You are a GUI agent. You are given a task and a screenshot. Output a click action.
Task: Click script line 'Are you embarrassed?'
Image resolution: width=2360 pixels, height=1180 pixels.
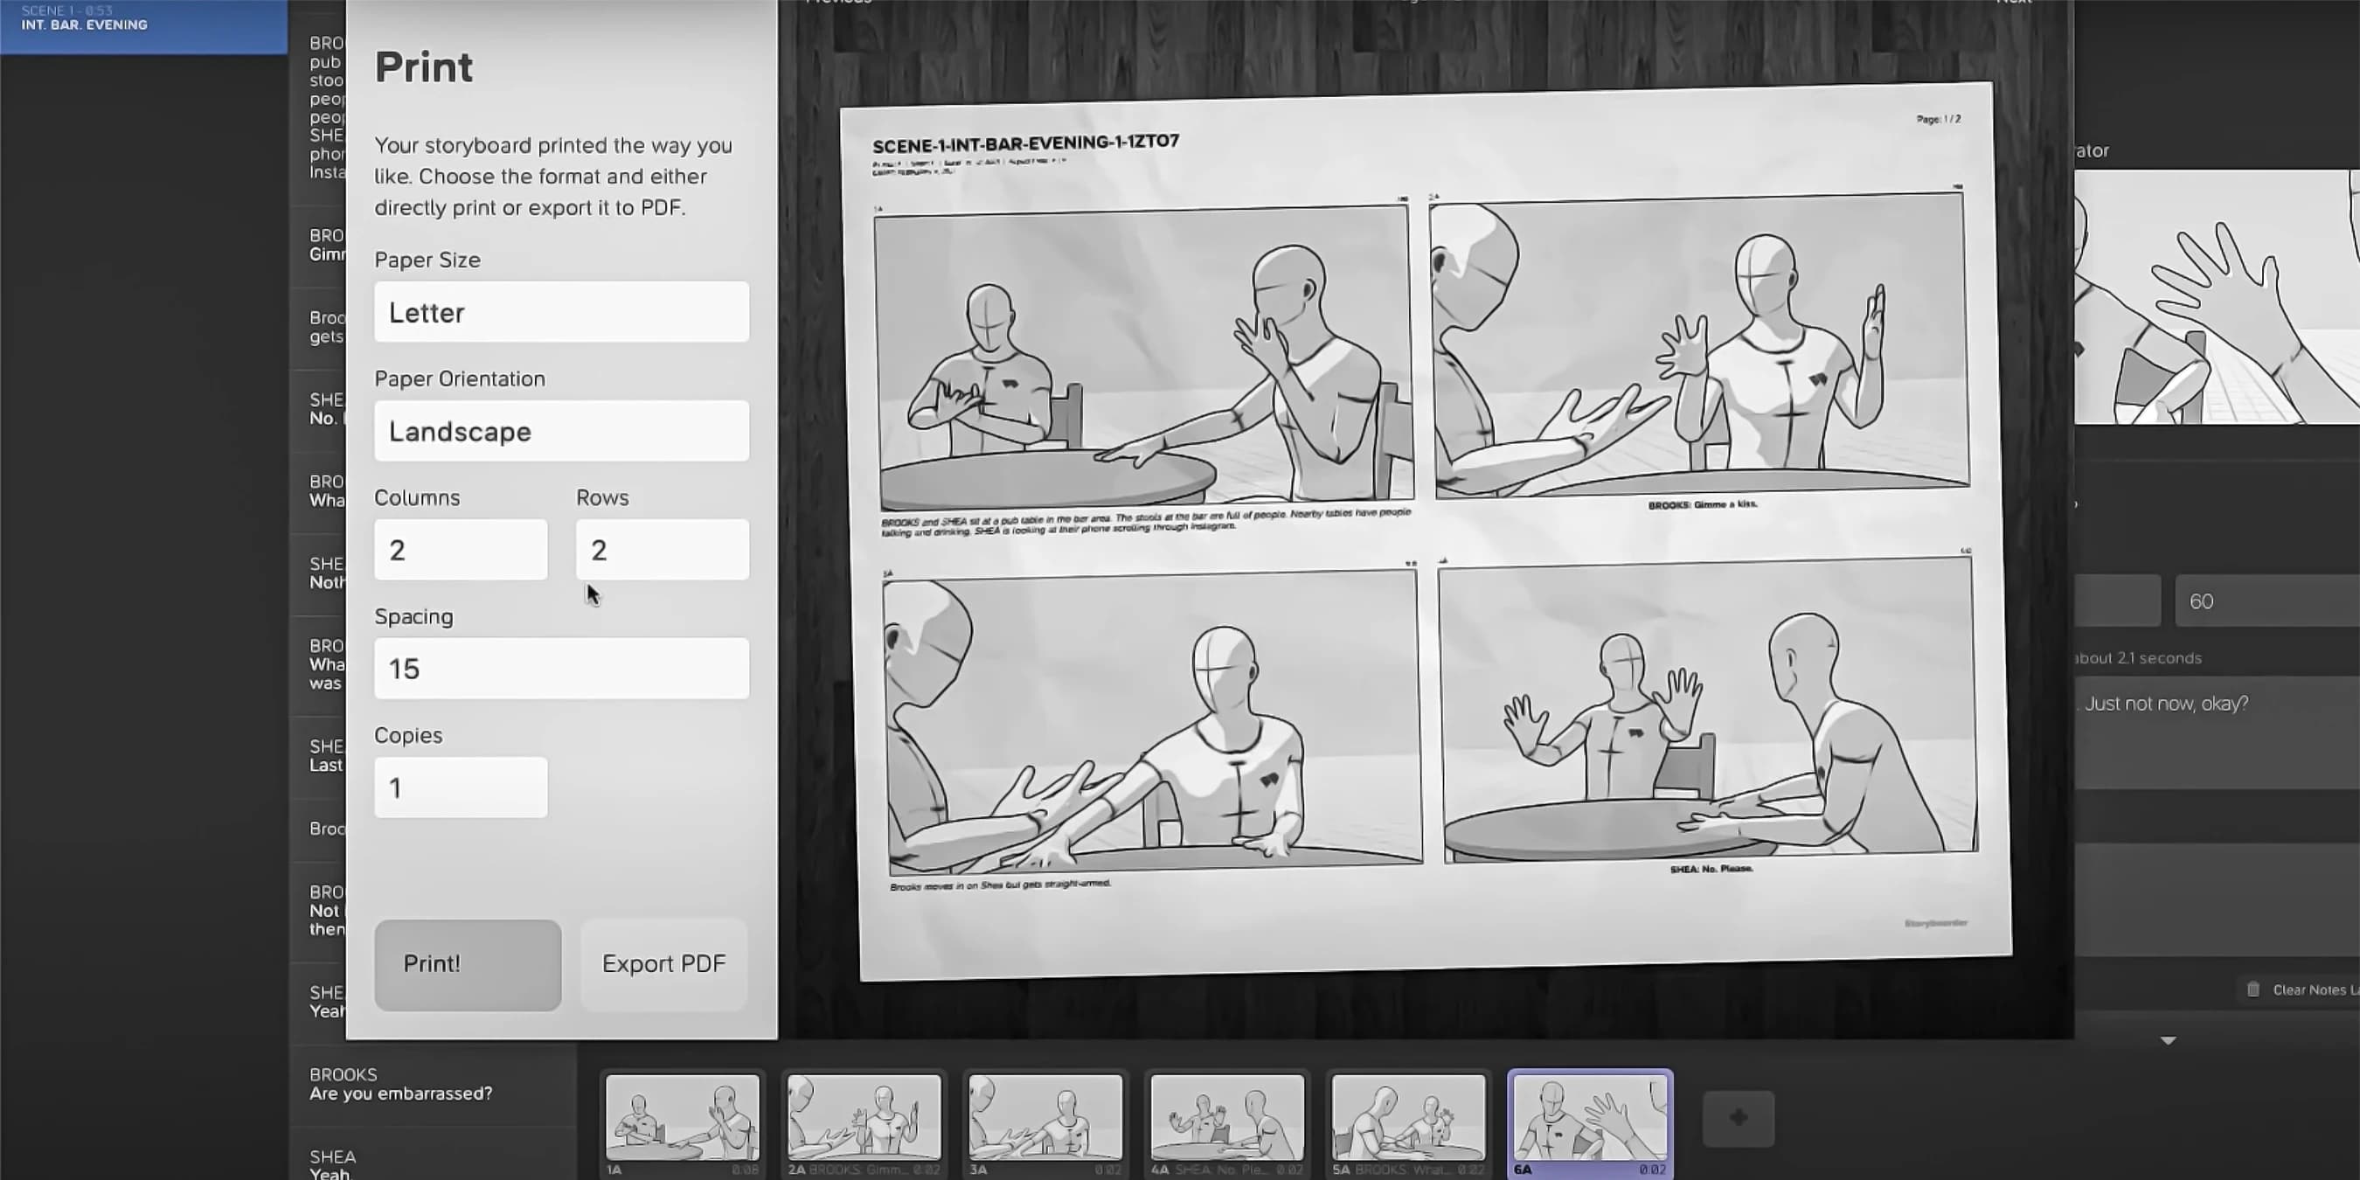400,1093
